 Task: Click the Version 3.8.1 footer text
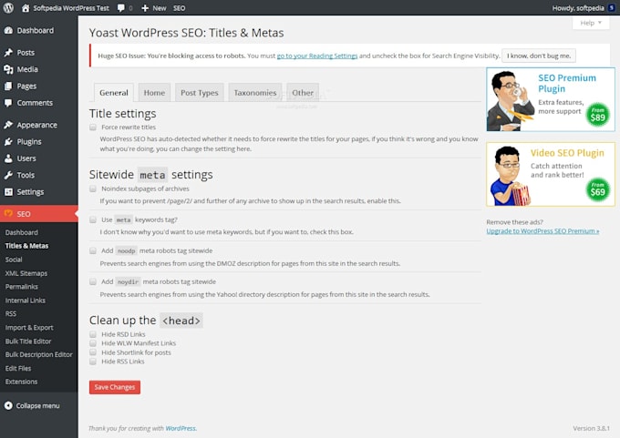point(591,428)
